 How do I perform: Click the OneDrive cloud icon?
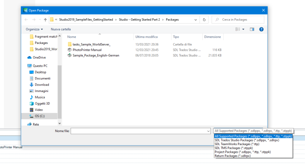point(29,57)
